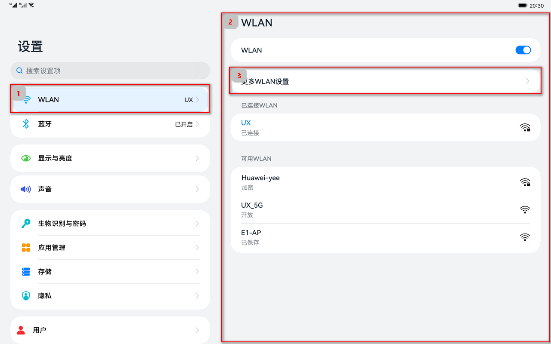
Task: Click the chevron on the WLAN sidebar row
Action: click(x=198, y=100)
